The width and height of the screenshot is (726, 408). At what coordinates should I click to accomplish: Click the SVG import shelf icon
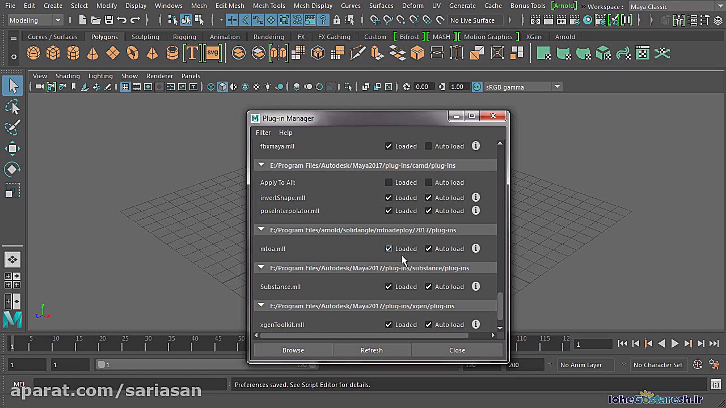click(212, 53)
